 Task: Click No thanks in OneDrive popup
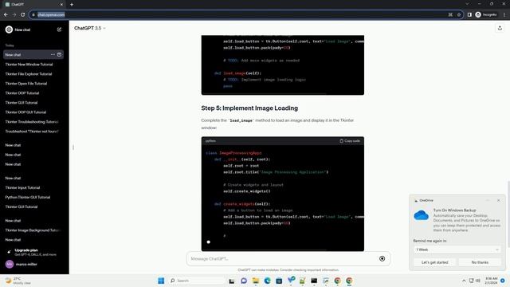[480, 262]
